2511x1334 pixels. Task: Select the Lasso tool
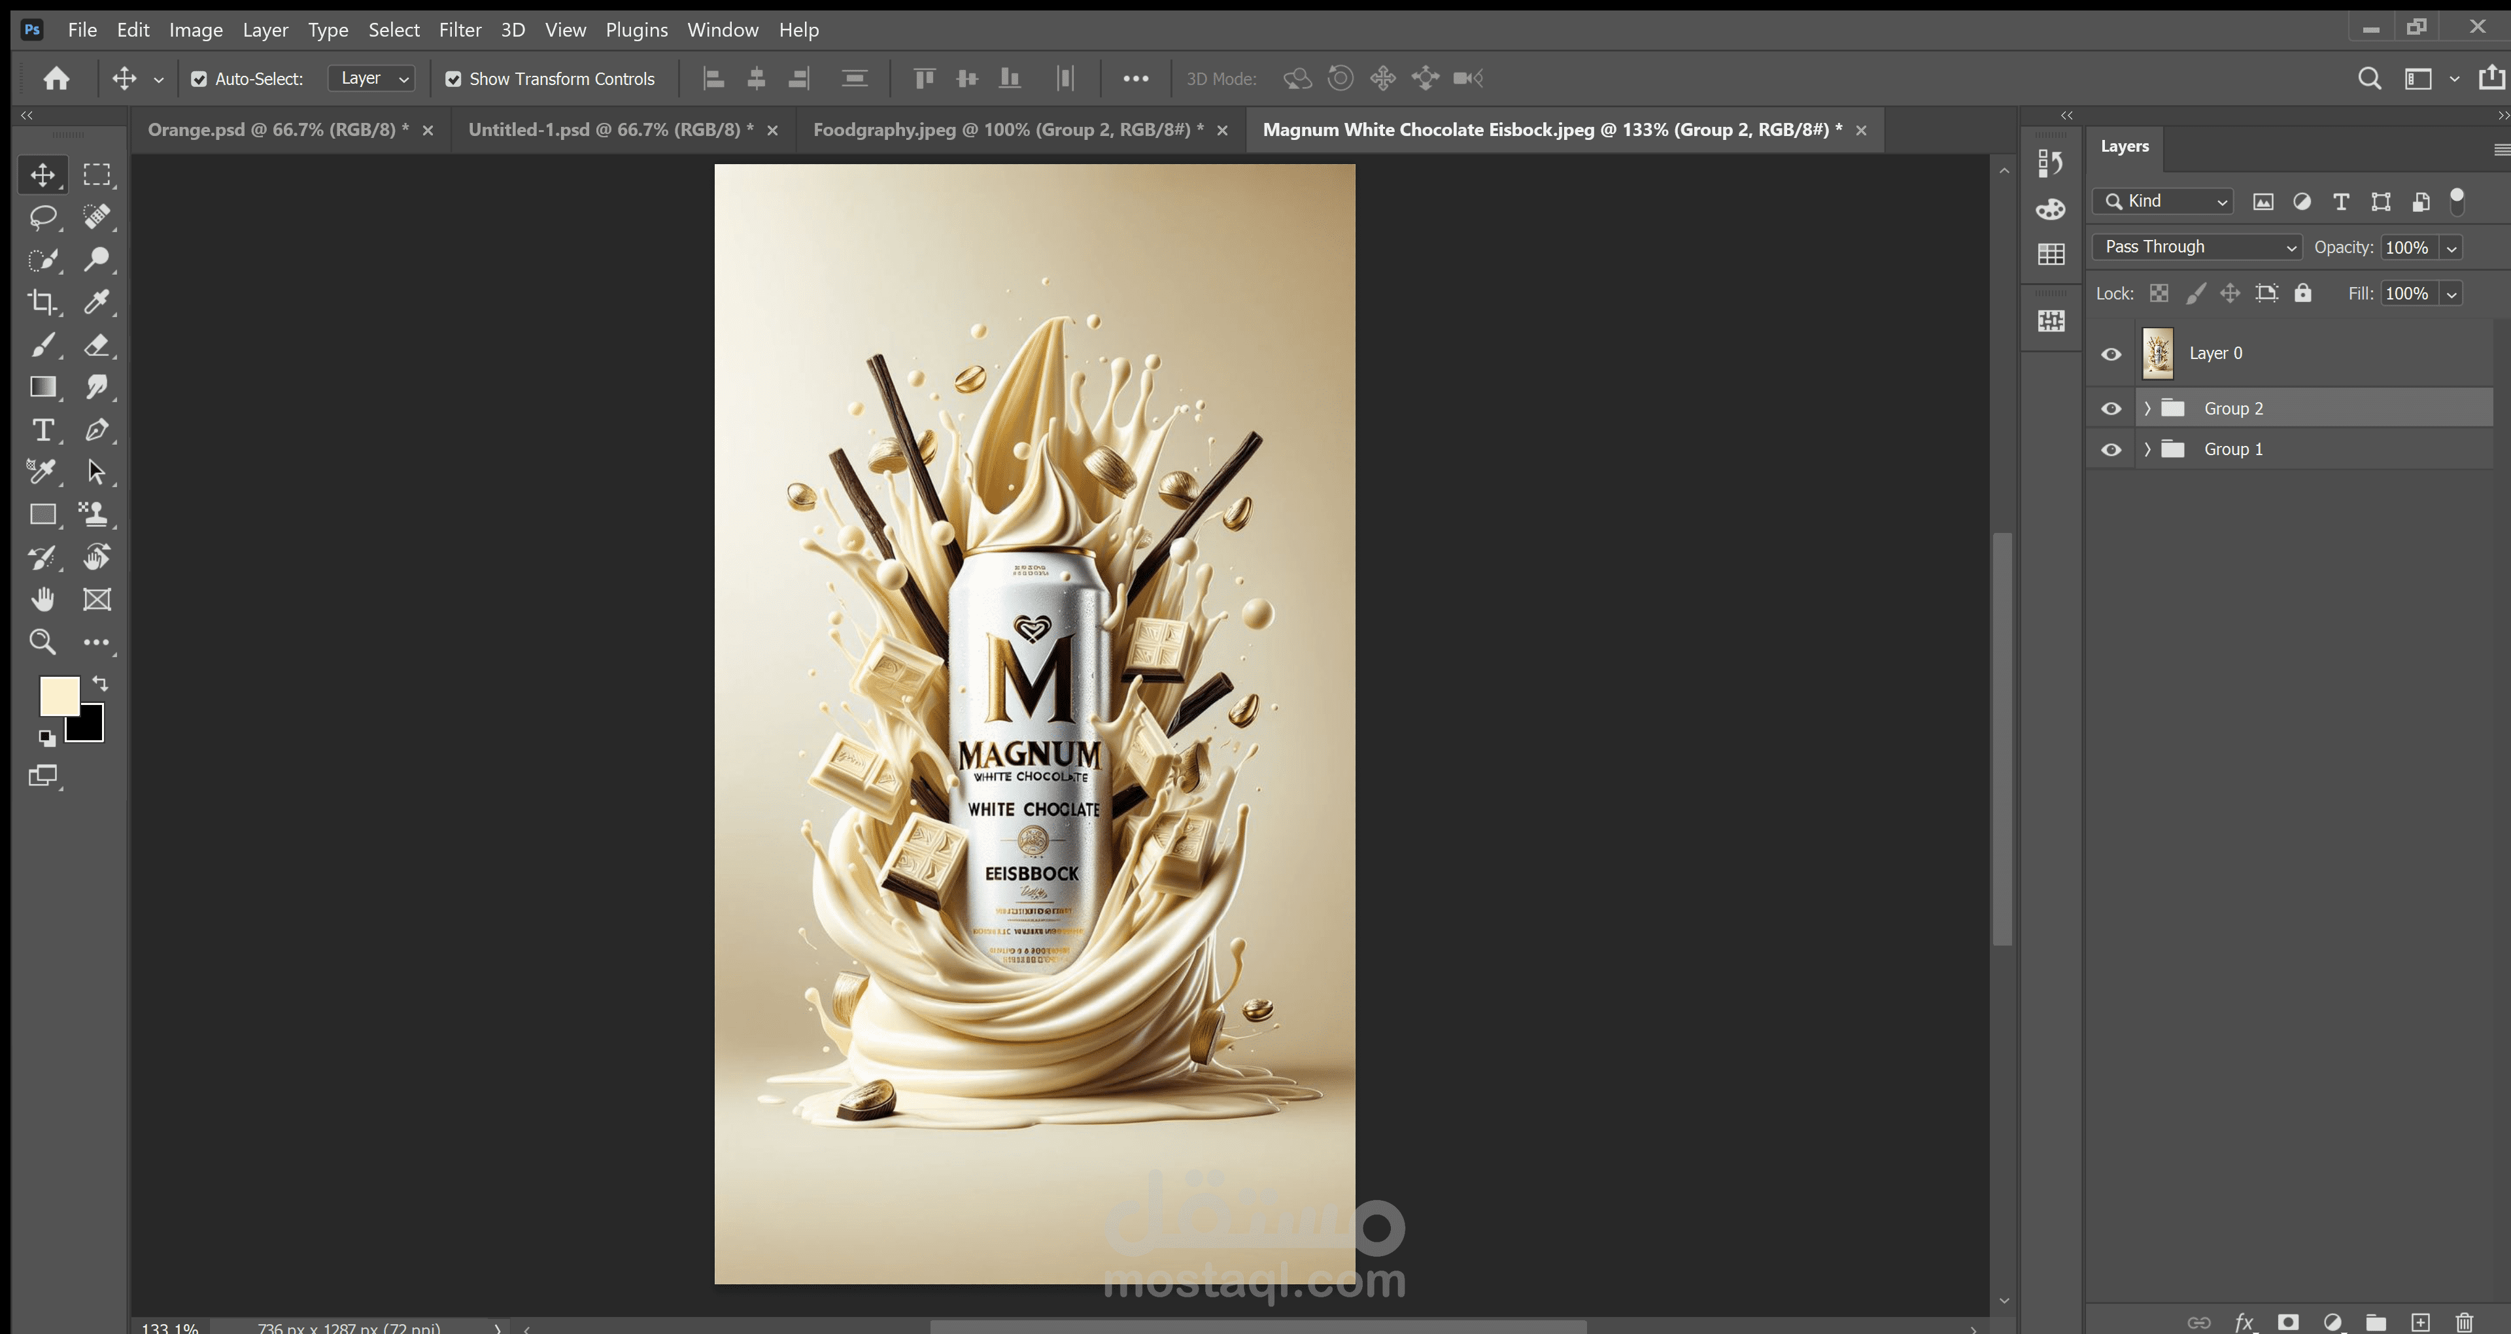(x=42, y=216)
